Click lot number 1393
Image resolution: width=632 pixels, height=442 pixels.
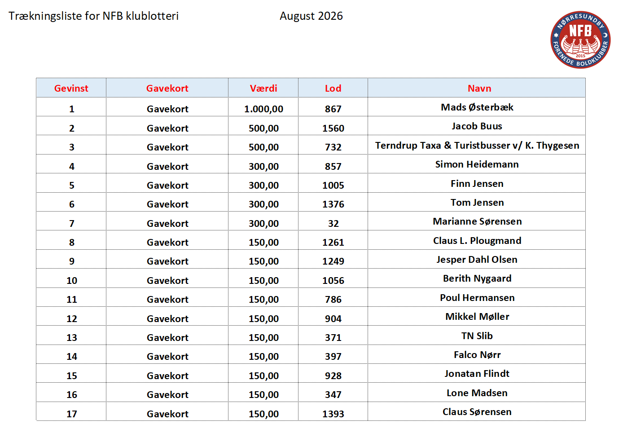tap(333, 414)
